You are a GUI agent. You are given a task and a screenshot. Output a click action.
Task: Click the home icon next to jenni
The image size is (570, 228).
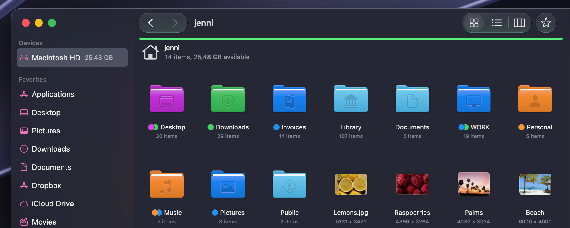tap(150, 52)
